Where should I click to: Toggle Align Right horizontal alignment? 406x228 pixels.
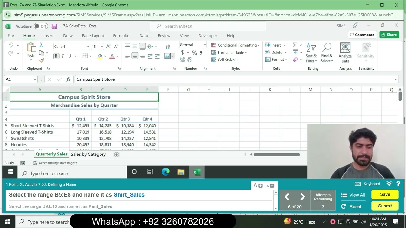click(x=142, y=56)
